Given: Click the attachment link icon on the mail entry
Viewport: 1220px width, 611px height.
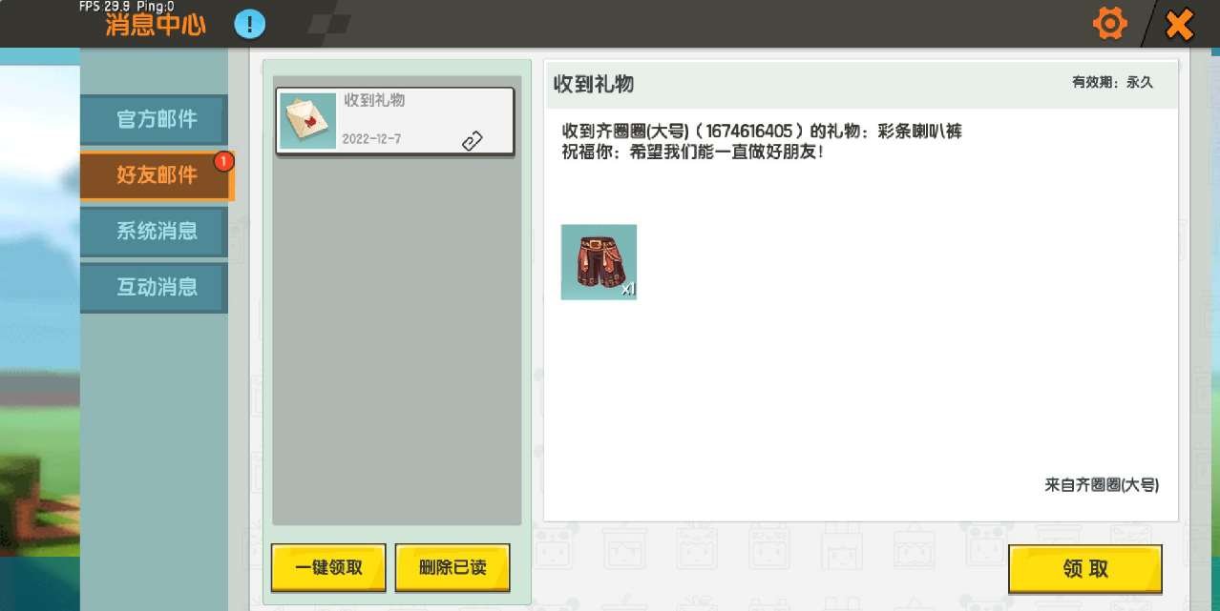Looking at the screenshot, I should (x=473, y=141).
